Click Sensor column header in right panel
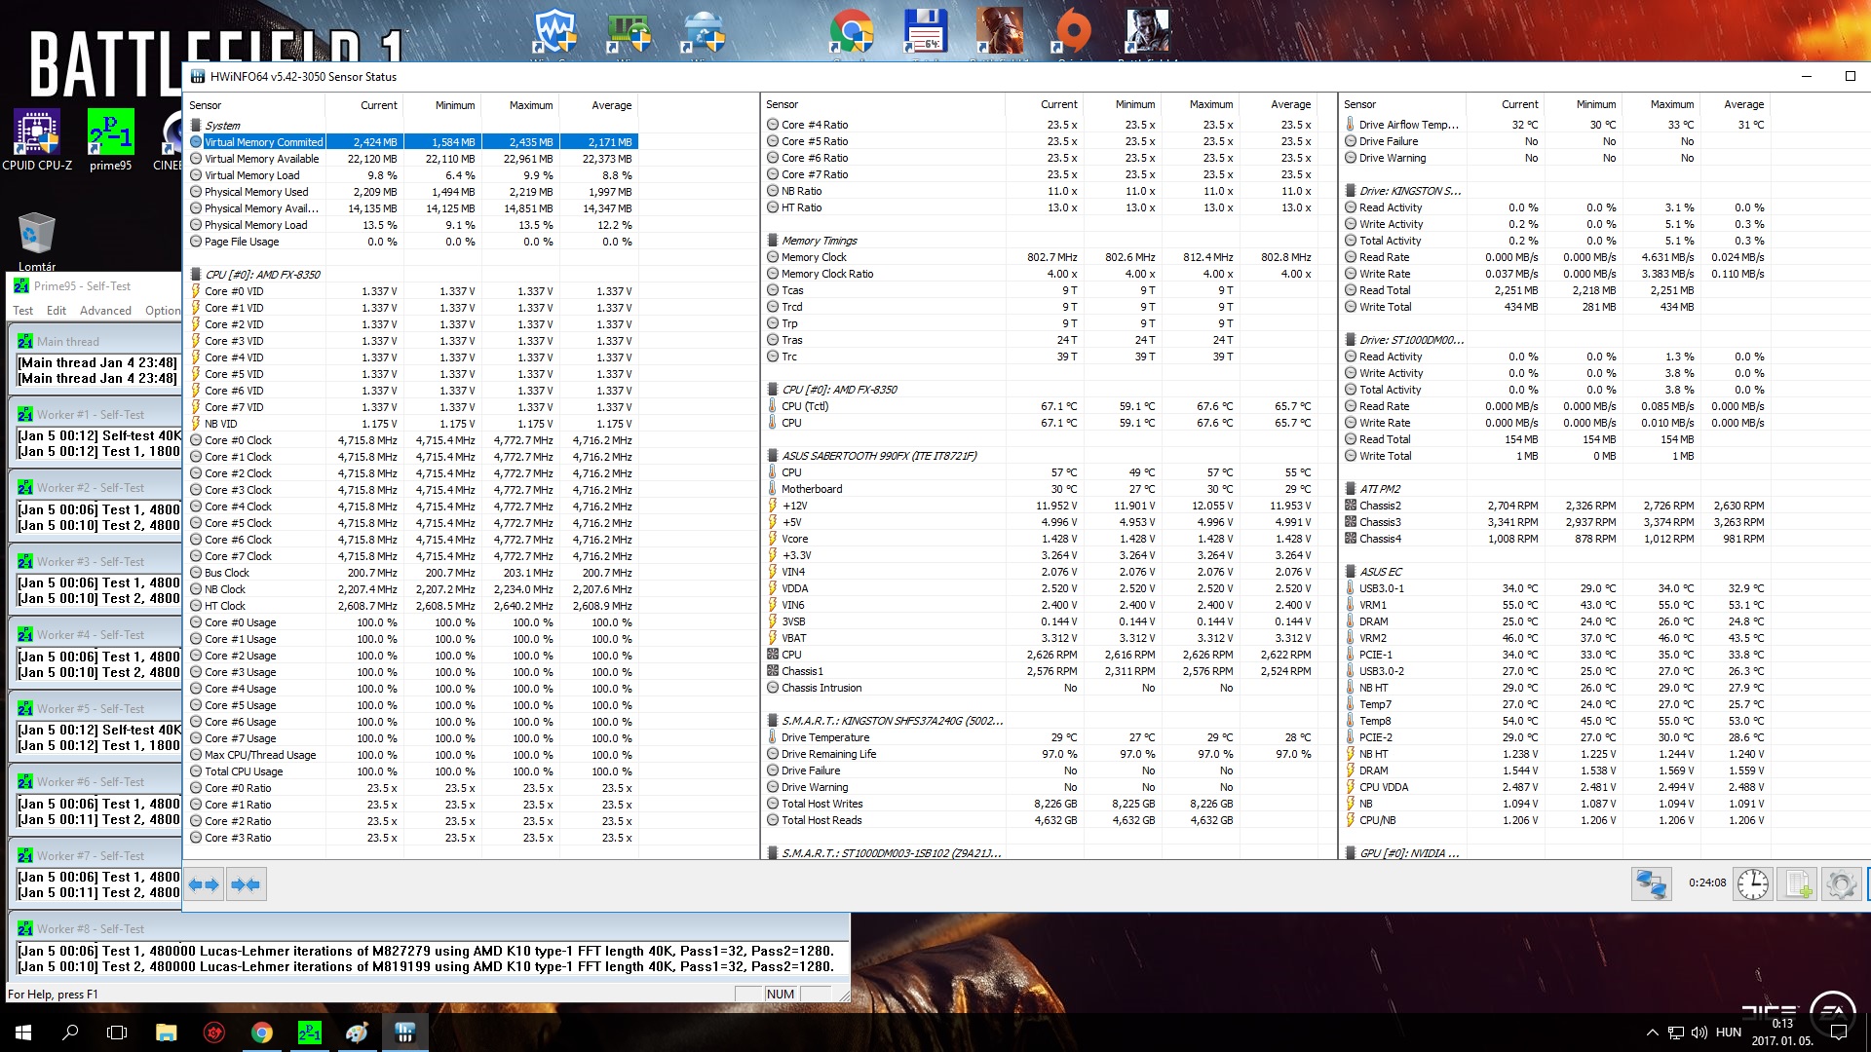 click(1359, 104)
